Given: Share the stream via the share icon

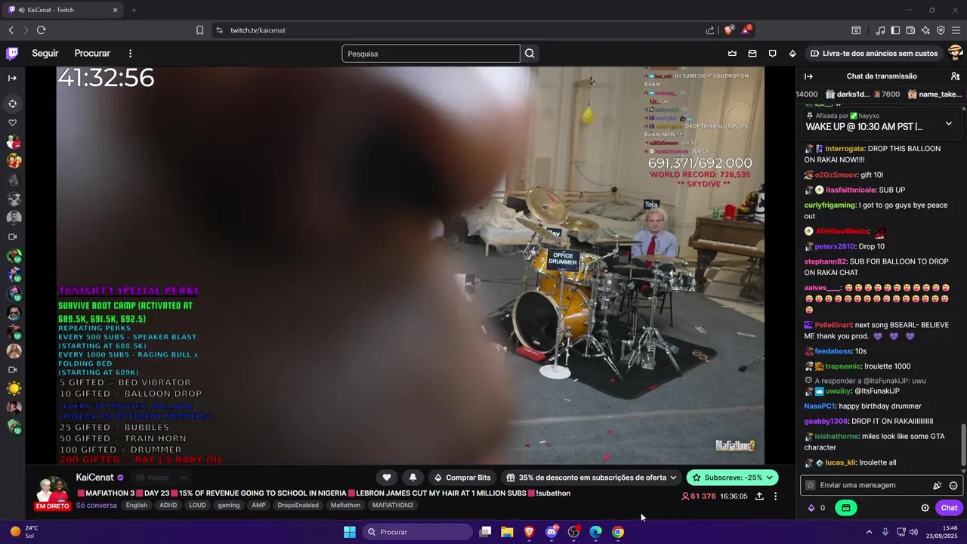Looking at the screenshot, I should pyautogui.click(x=759, y=496).
